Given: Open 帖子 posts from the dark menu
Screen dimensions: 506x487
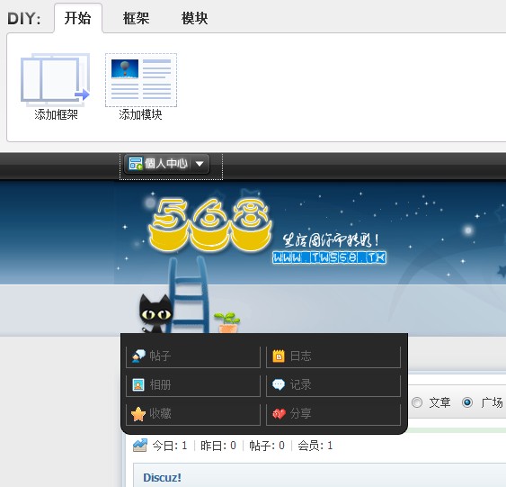Looking at the screenshot, I should click(x=193, y=356).
